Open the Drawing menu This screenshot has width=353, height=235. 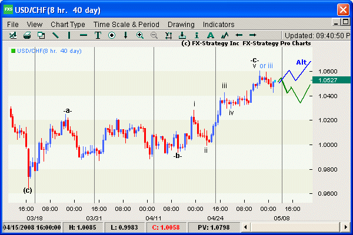(x=181, y=24)
